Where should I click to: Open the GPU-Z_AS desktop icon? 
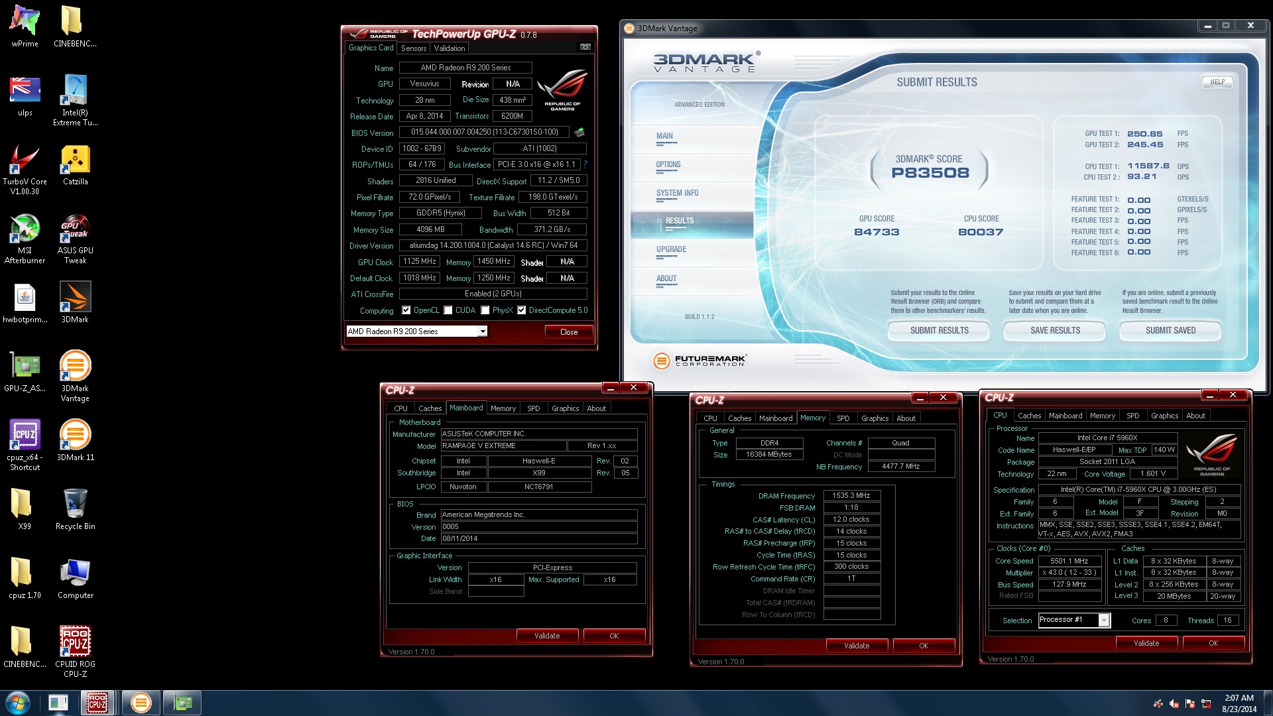[x=25, y=372]
